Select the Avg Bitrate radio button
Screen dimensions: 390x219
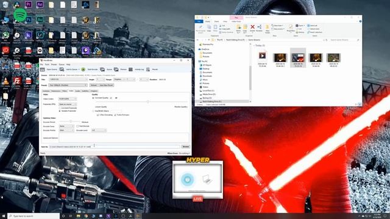(x=93, y=111)
